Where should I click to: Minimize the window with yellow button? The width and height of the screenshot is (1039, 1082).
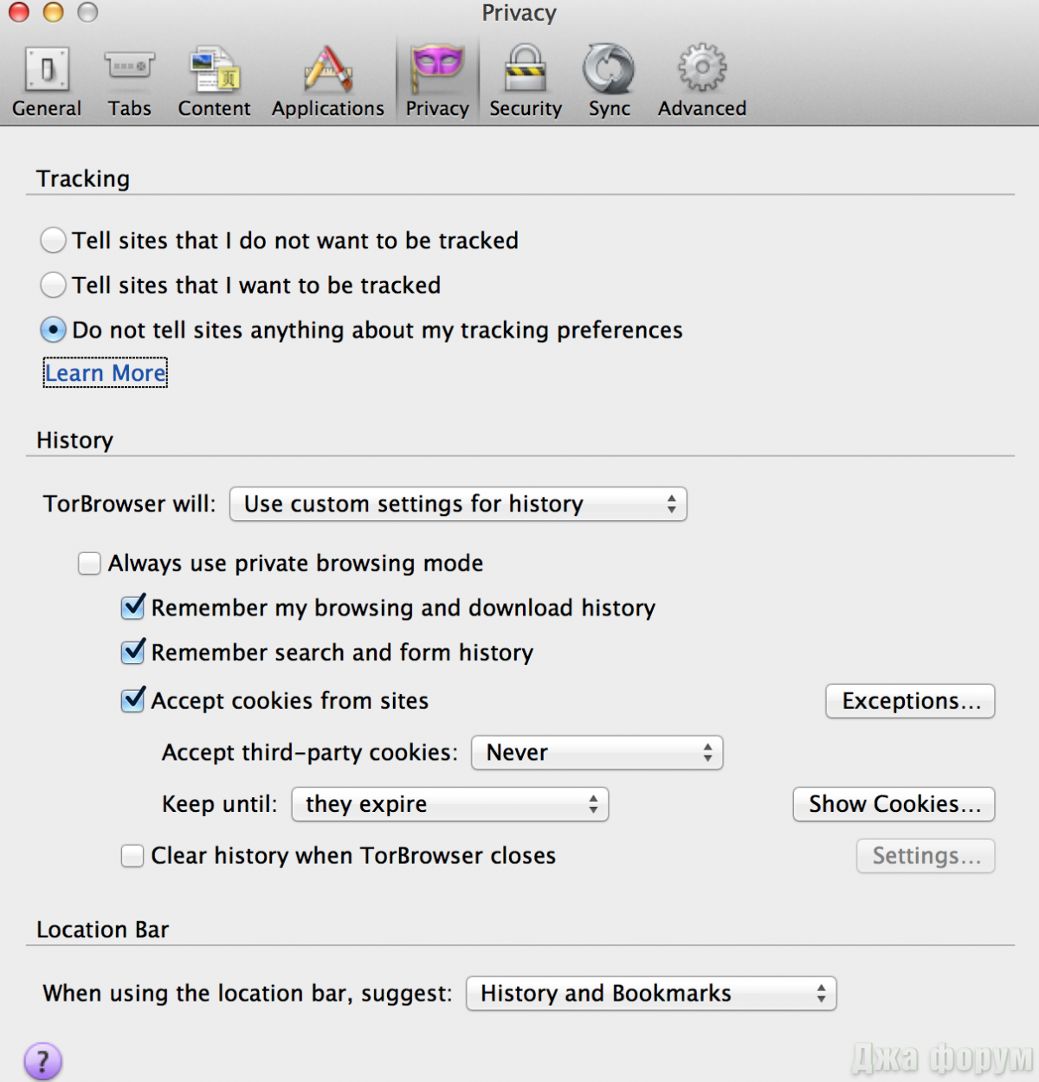(x=54, y=12)
